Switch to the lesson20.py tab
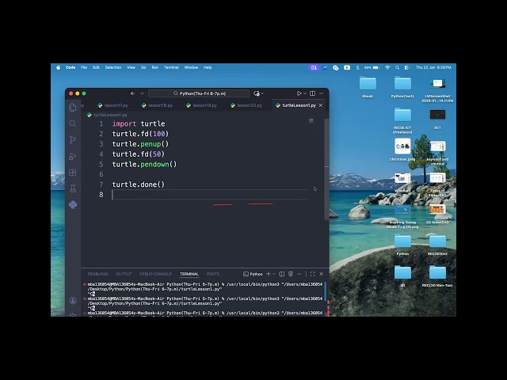The height and width of the screenshot is (380, 507). click(x=246, y=105)
